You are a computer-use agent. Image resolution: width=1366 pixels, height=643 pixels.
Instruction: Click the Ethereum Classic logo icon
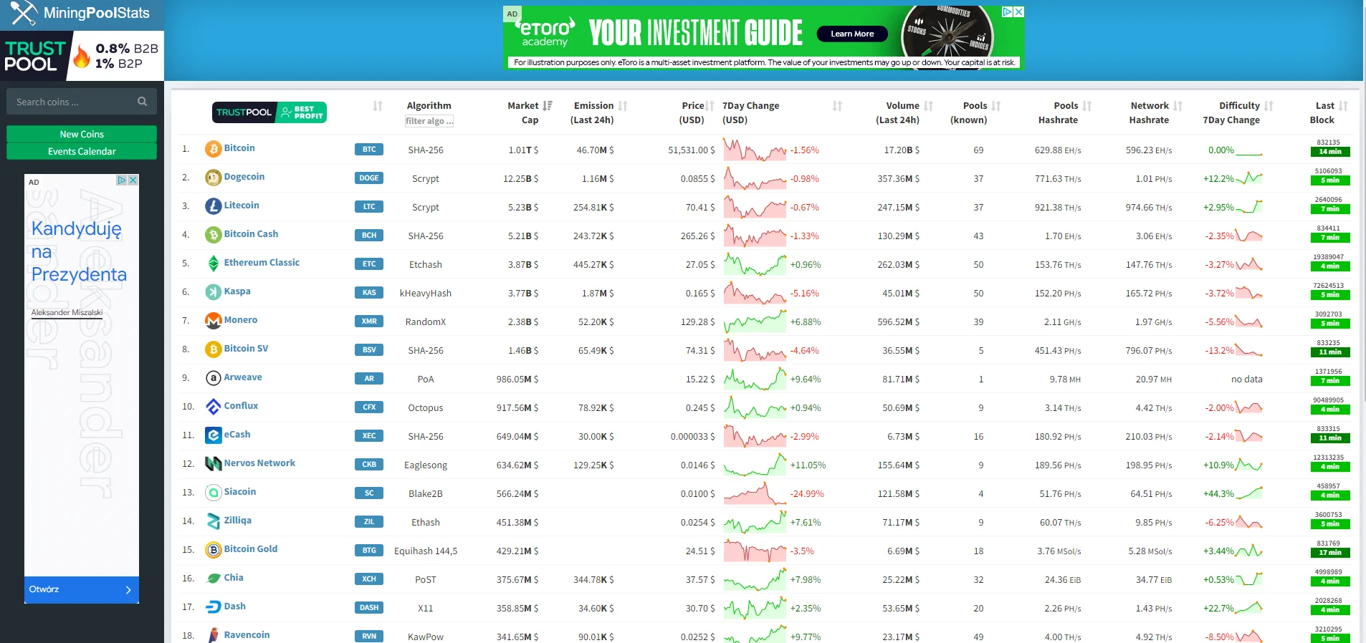[213, 264]
